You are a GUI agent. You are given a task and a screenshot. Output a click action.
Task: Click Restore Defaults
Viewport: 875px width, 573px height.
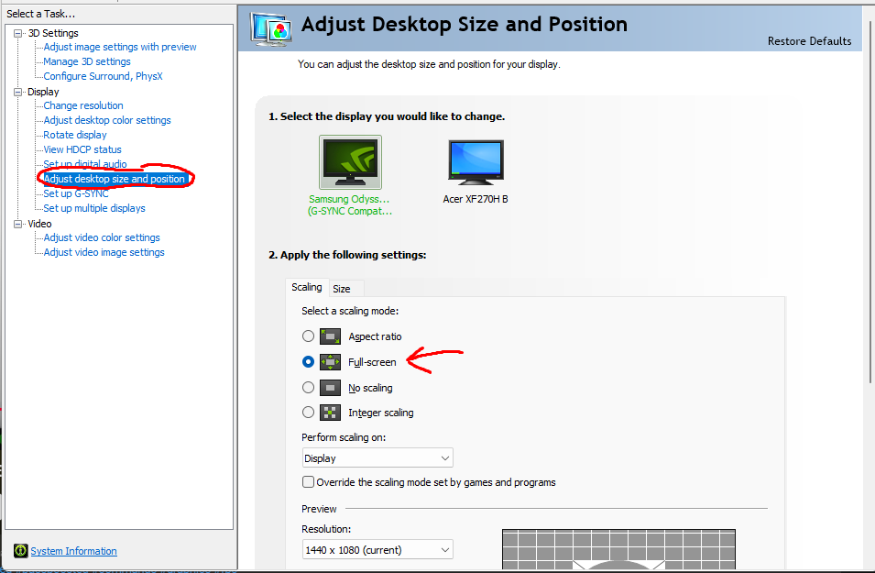coord(809,41)
